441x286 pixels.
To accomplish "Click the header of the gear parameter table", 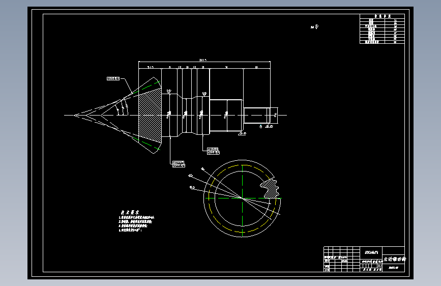I will click(382, 16).
